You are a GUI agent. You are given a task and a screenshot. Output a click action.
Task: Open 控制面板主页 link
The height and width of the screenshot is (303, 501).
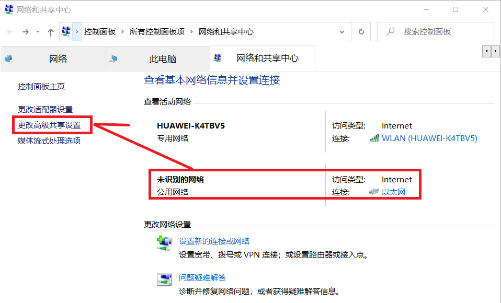[41, 87]
